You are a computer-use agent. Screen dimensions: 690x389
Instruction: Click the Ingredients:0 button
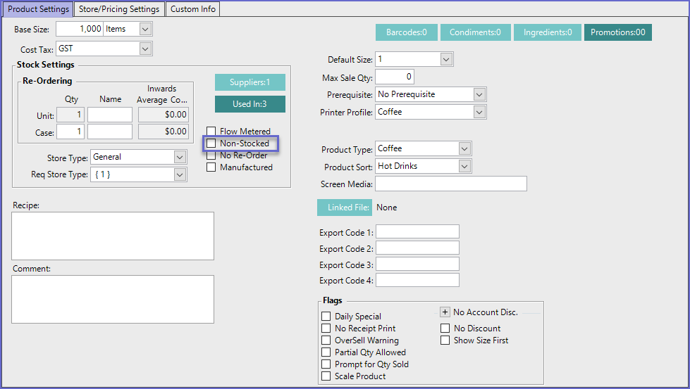(x=547, y=32)
